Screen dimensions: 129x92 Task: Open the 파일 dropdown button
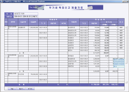point(12,89)
